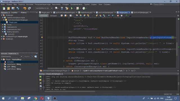Switch to the HelloWorld.java editor tab
Screen dimensions: 180x101
(86, 12)
